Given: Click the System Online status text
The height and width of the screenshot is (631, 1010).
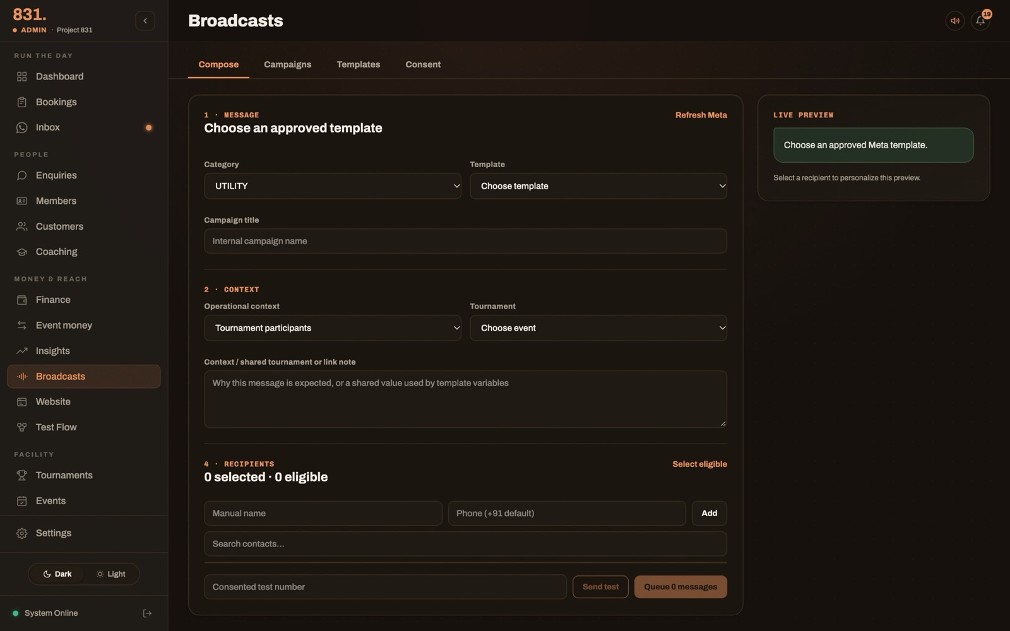Looking at the screenshot, I should coord(51,613).
